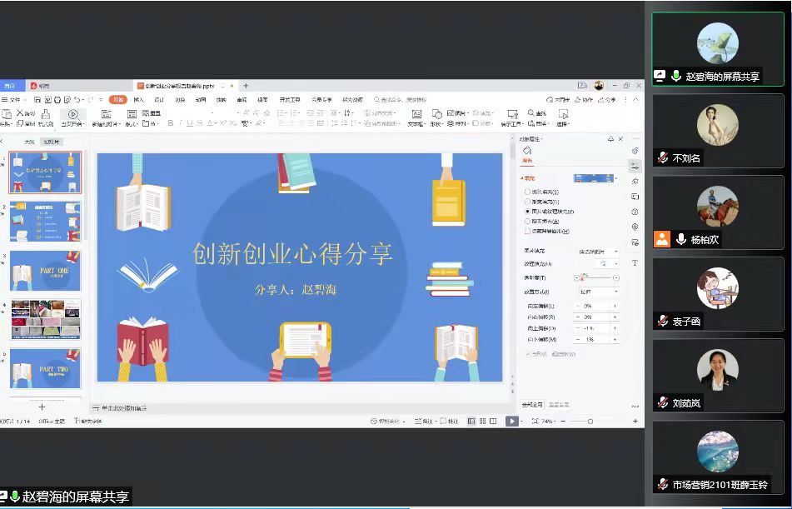Expand the fill preview swatch dropdown arrow
Image resolution: width=792 pixels, height=509 pixels.
coord(618,178)
